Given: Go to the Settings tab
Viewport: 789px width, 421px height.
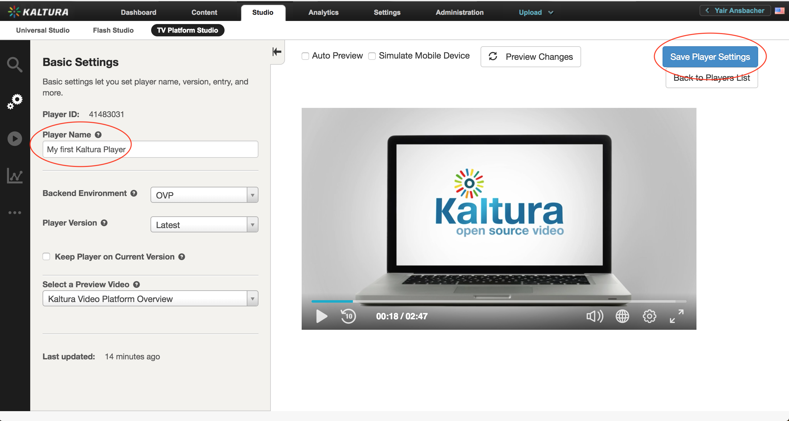Looking at the screenshot, I should click(x=387, y=12).
